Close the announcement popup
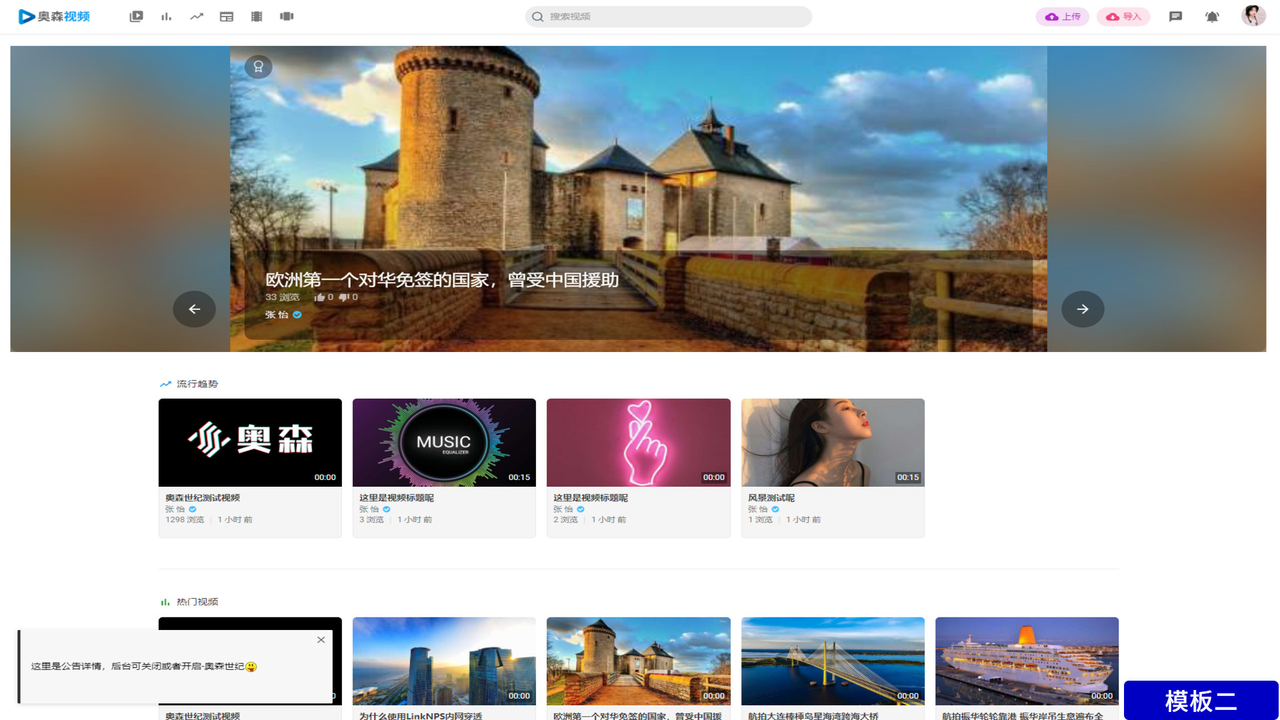Image resolution: width=1280 pixels, height=720 pixels. coord(321,640)
